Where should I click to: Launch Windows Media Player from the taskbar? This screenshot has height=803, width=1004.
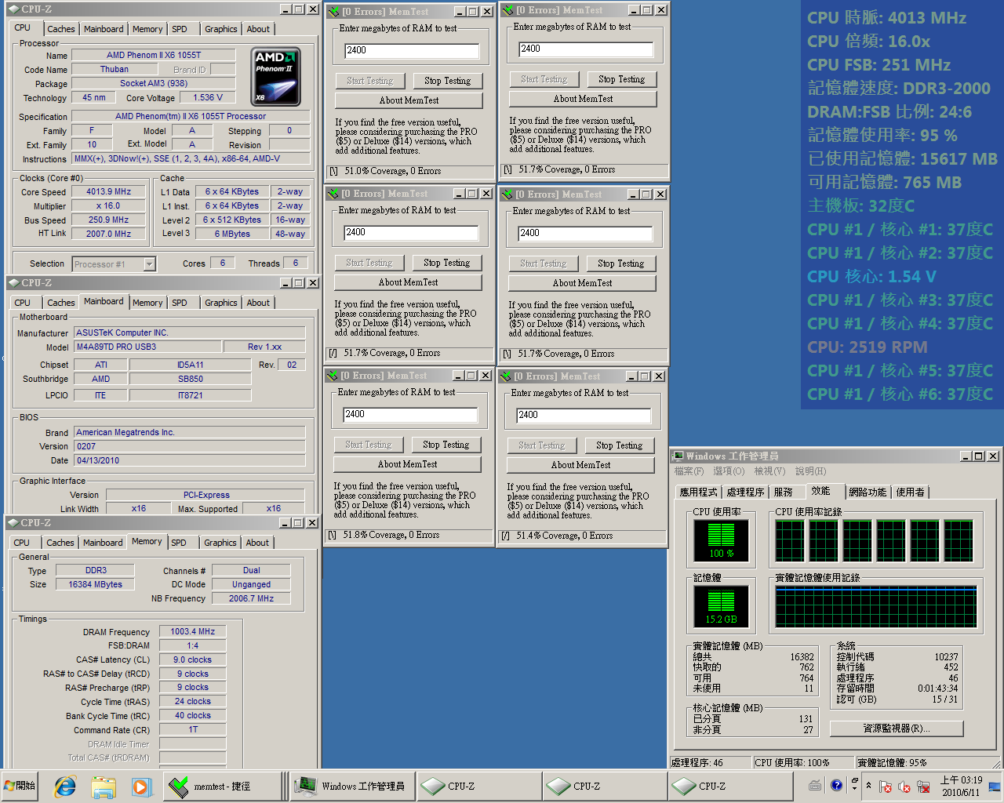point(141,786)
